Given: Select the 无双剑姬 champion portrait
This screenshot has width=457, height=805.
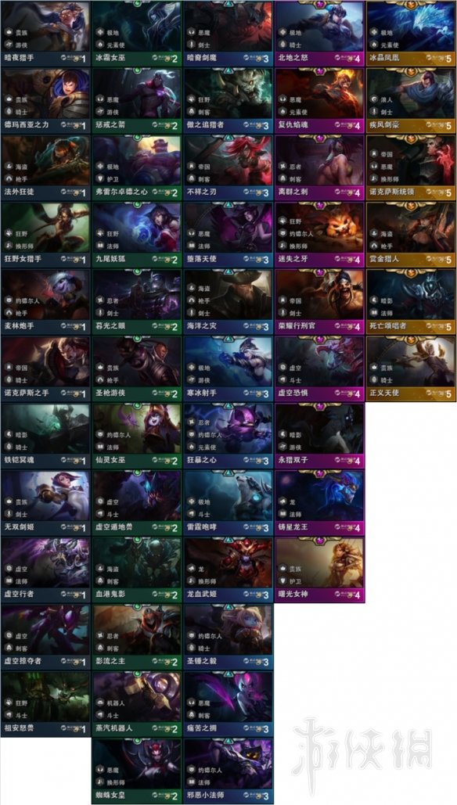Looking at the screenshot, I should click(45, 495).
